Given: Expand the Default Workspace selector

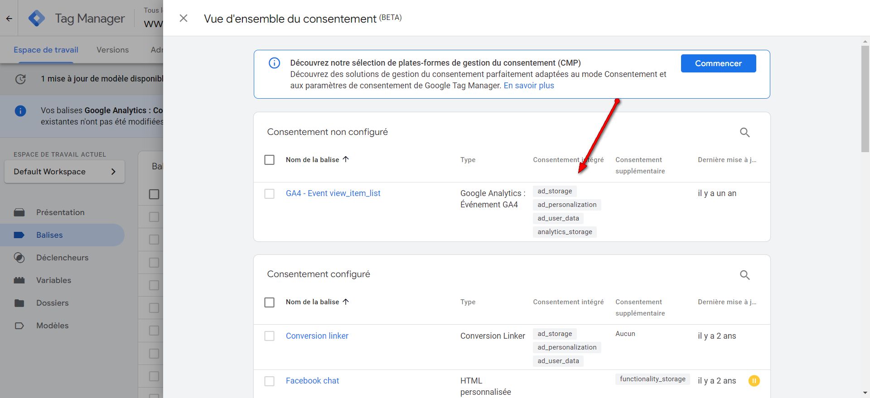Looking at the screenshot, I should point(64,172).
